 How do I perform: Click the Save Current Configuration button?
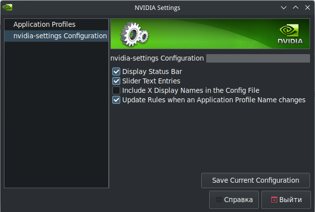coord(255,180)
